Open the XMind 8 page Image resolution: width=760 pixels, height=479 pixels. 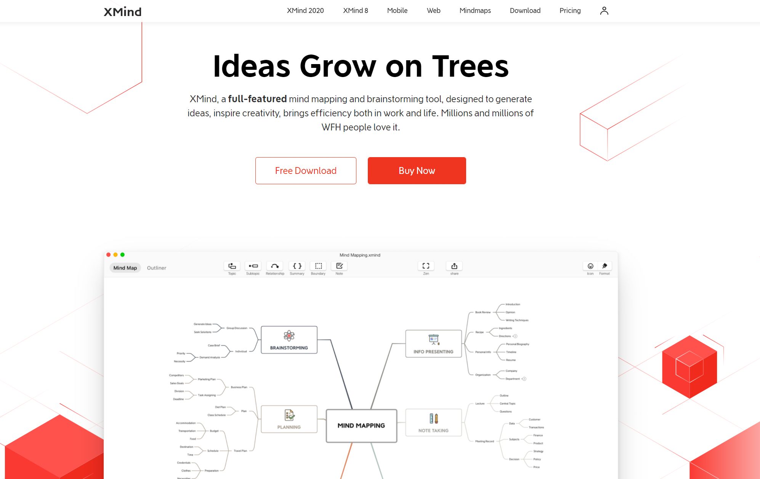355,11
